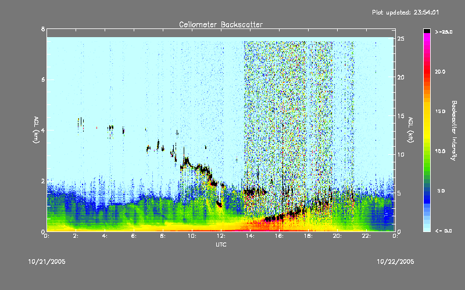The height and width of the screenshot is (290, 465).
Task: Select the "14:" UTC hour tick
Action: (x=250, y=236)
